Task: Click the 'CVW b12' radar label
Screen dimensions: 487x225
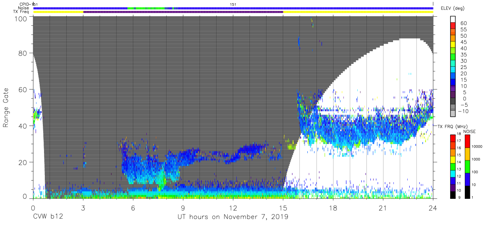Action: pos(48,217)
